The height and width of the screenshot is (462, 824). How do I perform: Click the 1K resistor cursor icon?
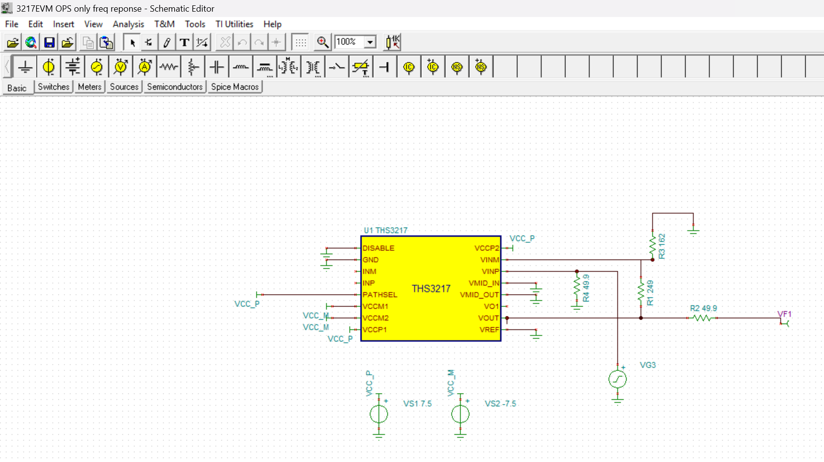coord(393,43)
